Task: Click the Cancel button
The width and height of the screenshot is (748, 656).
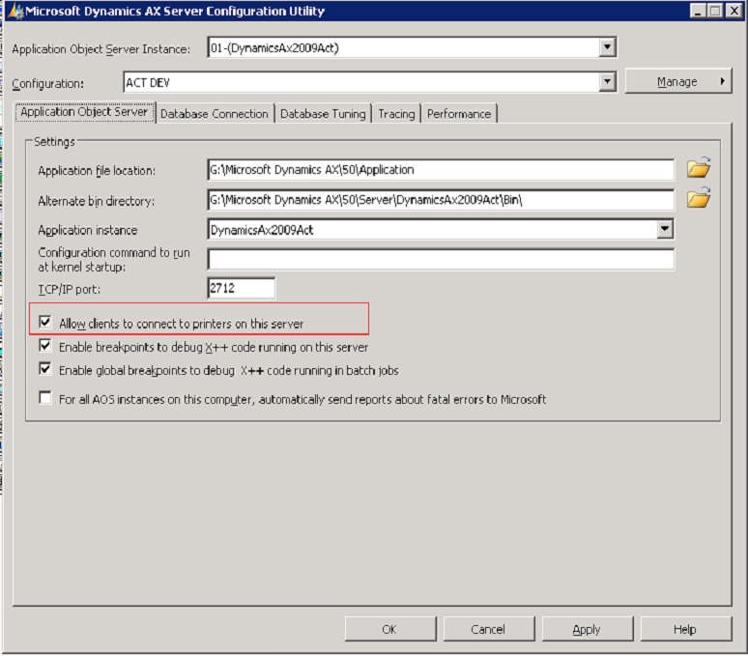Action: point(488,629)
